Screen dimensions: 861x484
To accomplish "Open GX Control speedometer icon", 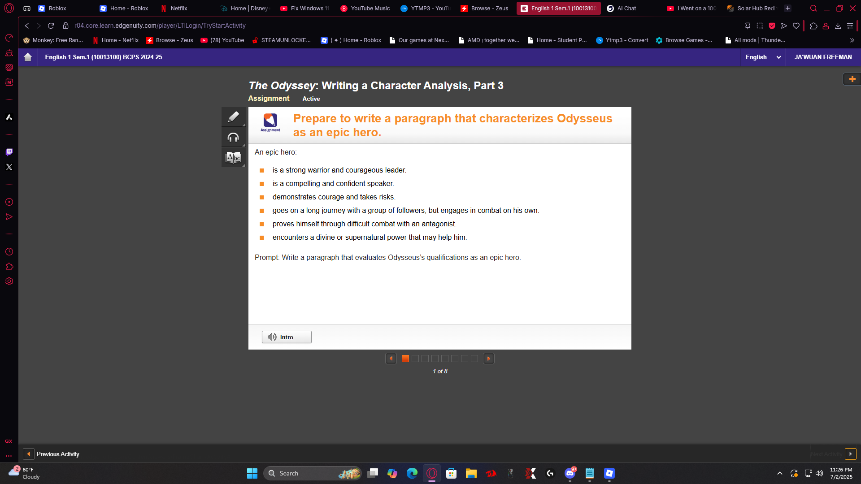I will pos(9,38).
